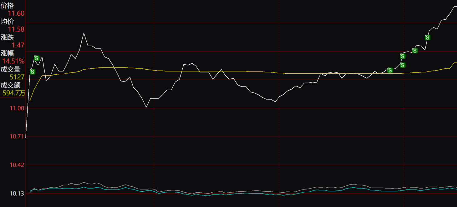
Task: Click the 涨跌 label
Action: coord(7,37)
